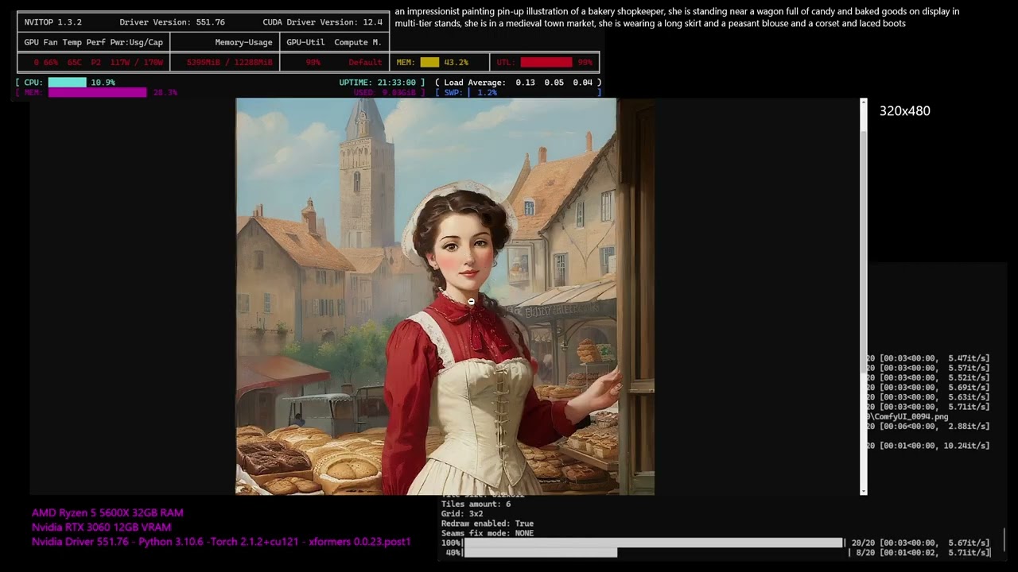This screenshot has height=572, width=1018.
Task: Click the 'Tiles amount: 6' log line
Action: [476, 504]
